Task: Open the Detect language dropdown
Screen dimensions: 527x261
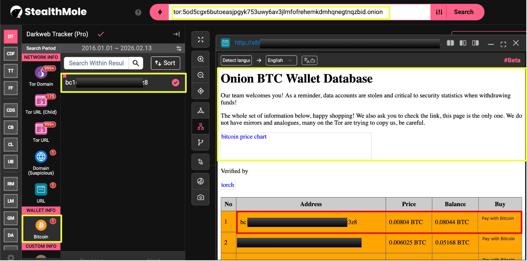Action: tap(236, 60)
